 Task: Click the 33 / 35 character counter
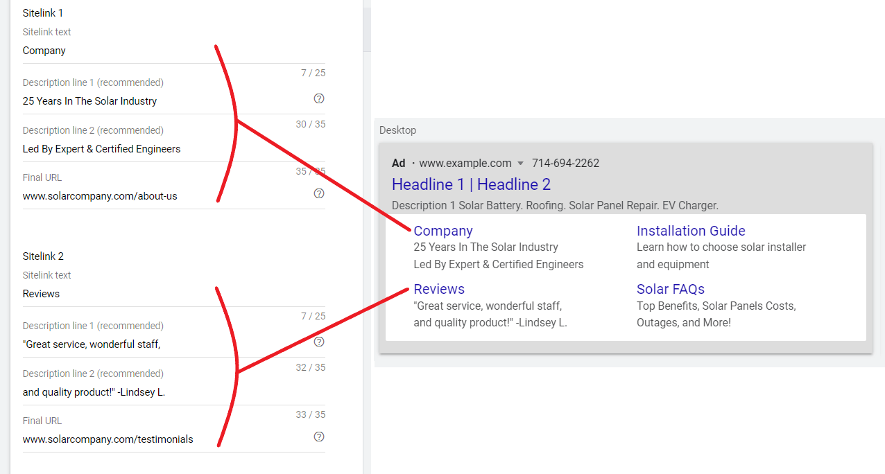coord(310,414)
